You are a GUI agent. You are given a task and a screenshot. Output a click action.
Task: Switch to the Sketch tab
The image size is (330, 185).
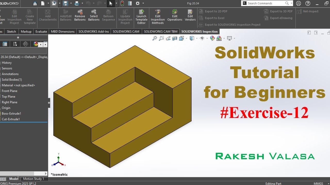[x=11, y=32]
